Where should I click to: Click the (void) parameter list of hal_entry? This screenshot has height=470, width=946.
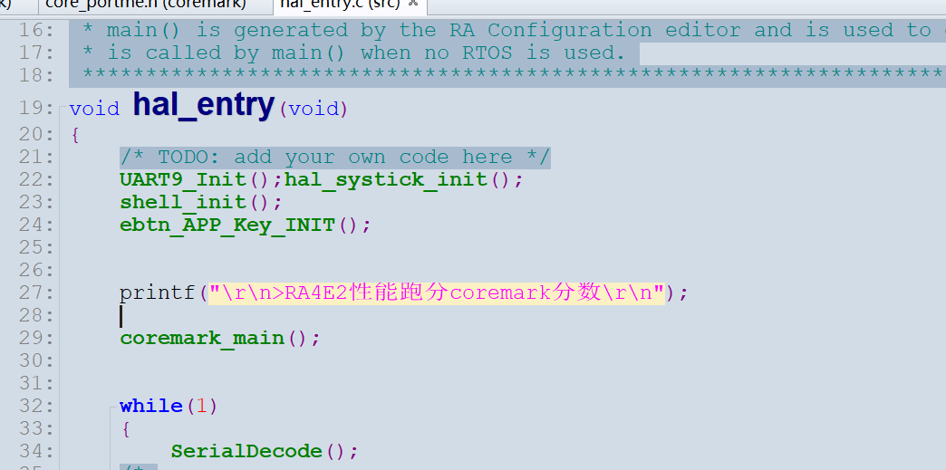314,110
